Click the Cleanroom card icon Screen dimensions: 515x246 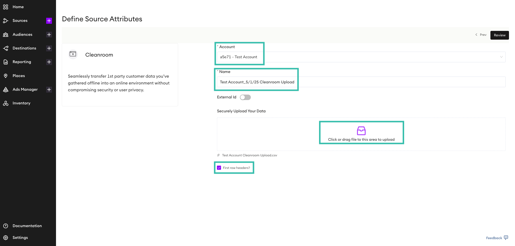click(x=73, y=54)
